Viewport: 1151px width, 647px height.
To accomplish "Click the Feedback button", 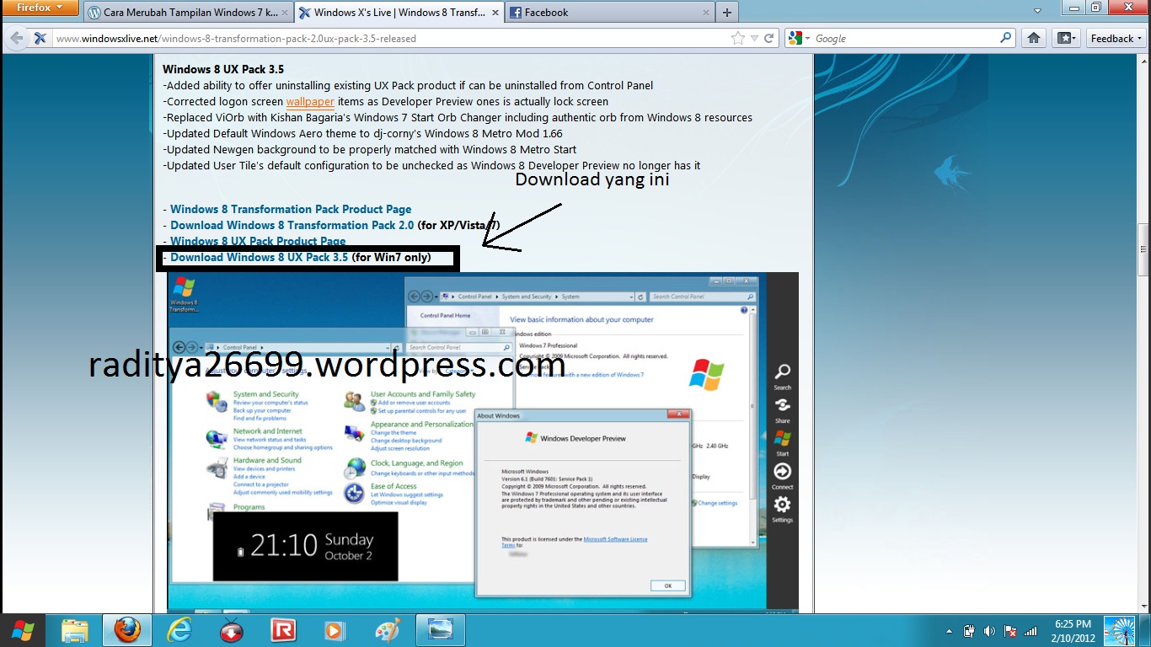I will 1114,38.
